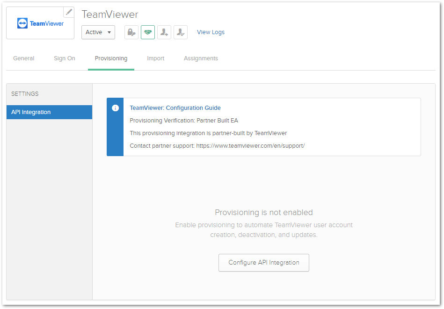Click the TeamViewer app title heading

pyautogui.click(x=110, y=14)
